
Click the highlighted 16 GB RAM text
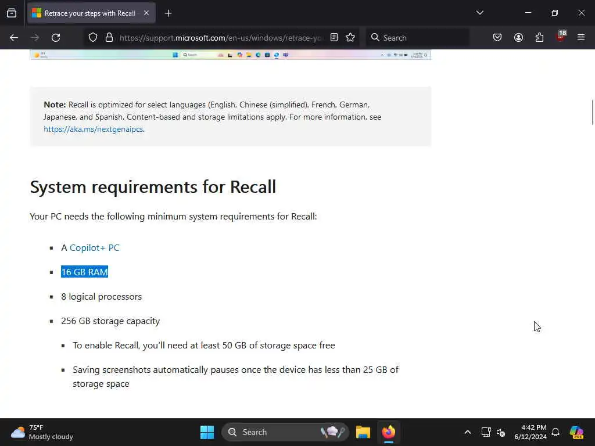[x=85, y=272]
